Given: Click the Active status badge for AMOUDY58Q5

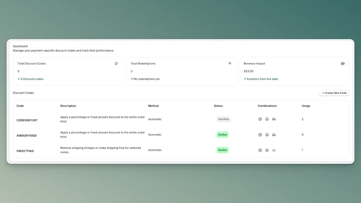Looking at the screenshot, I should coord(222,134).
